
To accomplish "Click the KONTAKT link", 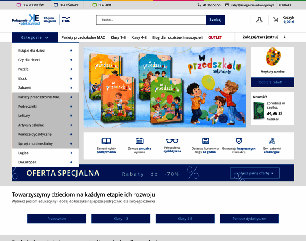I will [285, 5].
